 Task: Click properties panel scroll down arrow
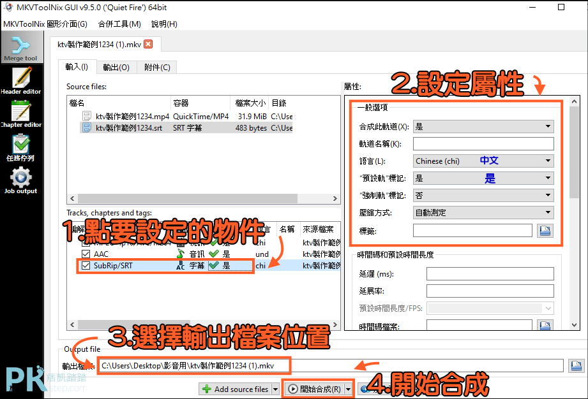click(574, 325)
